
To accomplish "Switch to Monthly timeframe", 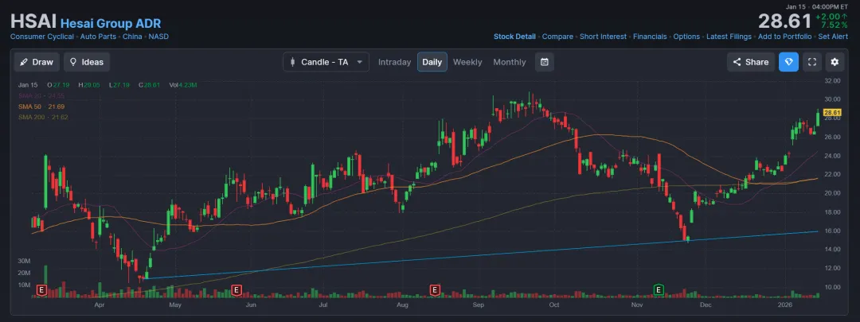I will pos(510,62).
